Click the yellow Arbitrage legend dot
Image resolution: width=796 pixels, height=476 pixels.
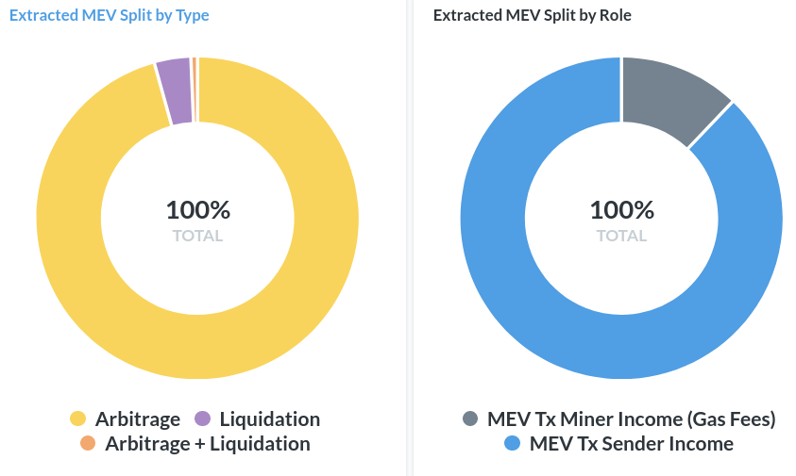78,419
